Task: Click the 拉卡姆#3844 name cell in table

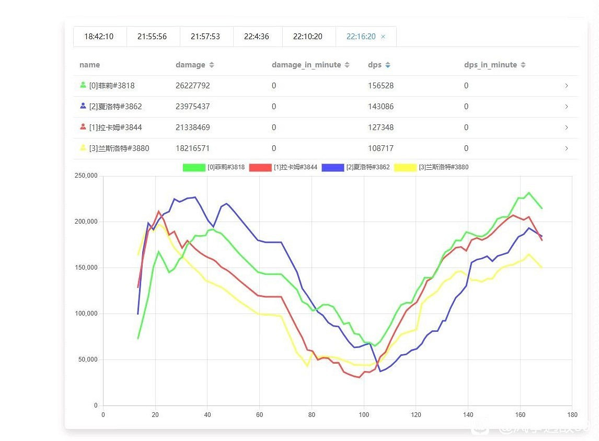Action: coord(116,127)
